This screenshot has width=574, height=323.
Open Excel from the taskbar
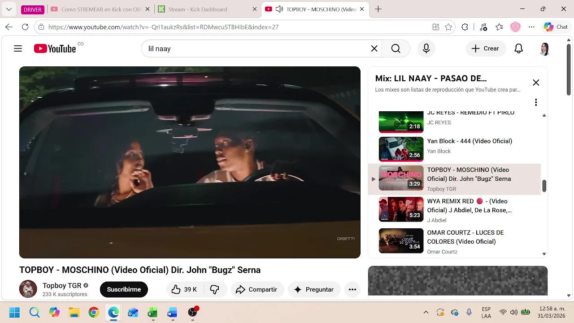tap(153, 312)
